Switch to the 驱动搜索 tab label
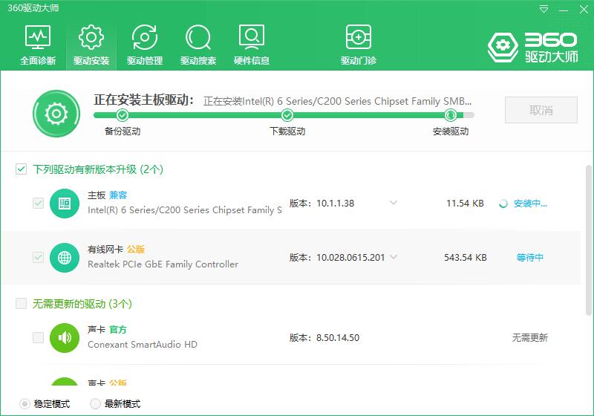Viewport: 594px width, 416px height. (198, 61)
